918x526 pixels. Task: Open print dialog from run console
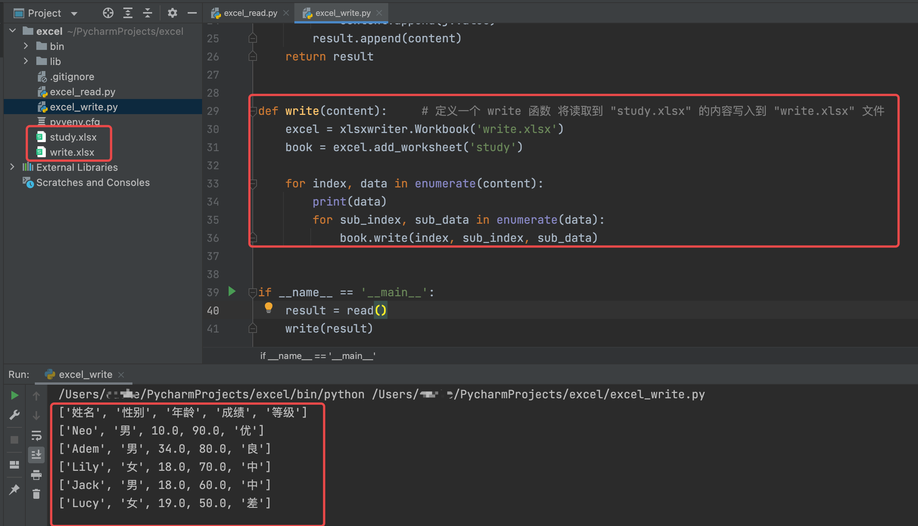click(36, 475)
